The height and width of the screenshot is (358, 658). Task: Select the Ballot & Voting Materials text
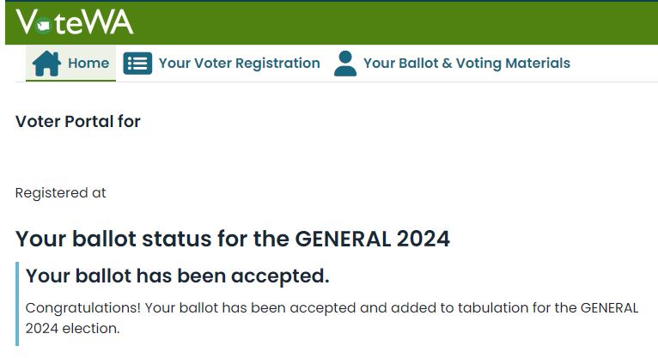click(x=466, y=64)
